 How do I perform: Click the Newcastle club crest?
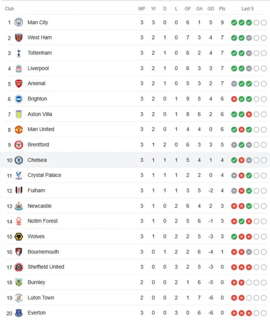point(19,206)
